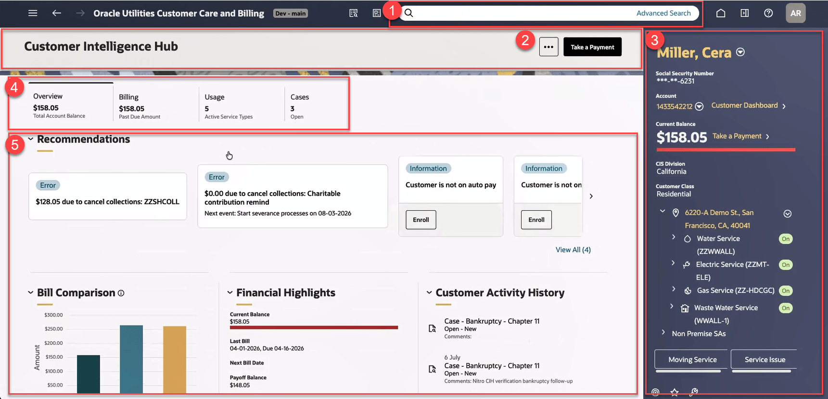Click the premise location pin icon

click(675, 213)
